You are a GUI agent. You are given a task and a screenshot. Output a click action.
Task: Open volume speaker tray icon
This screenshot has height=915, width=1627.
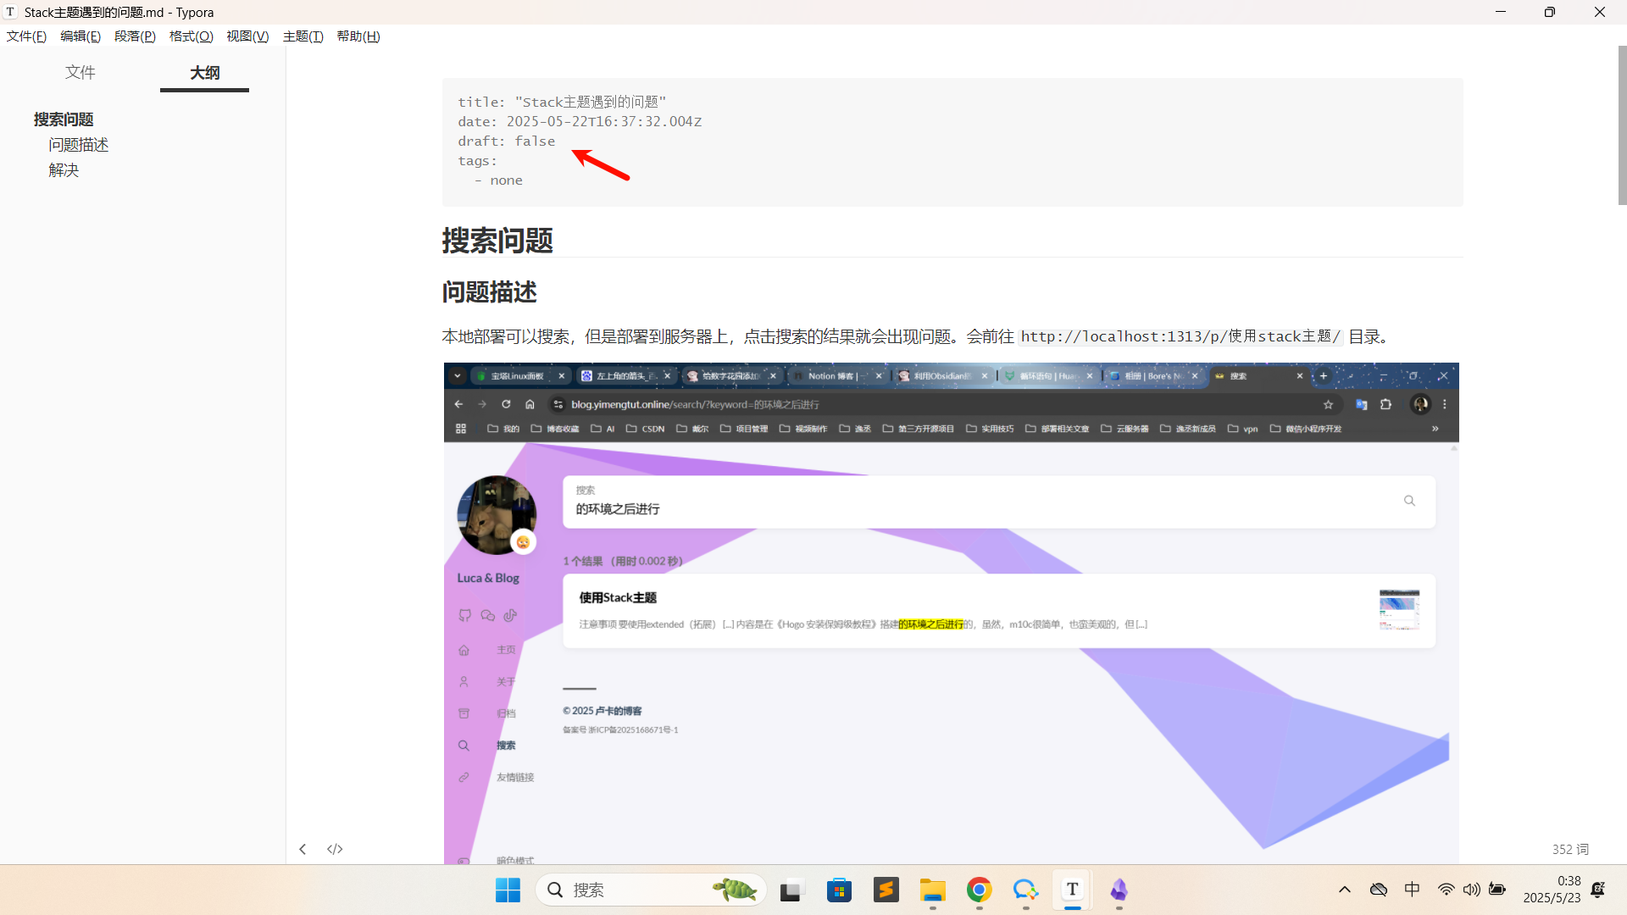(x=1472, y=890)
